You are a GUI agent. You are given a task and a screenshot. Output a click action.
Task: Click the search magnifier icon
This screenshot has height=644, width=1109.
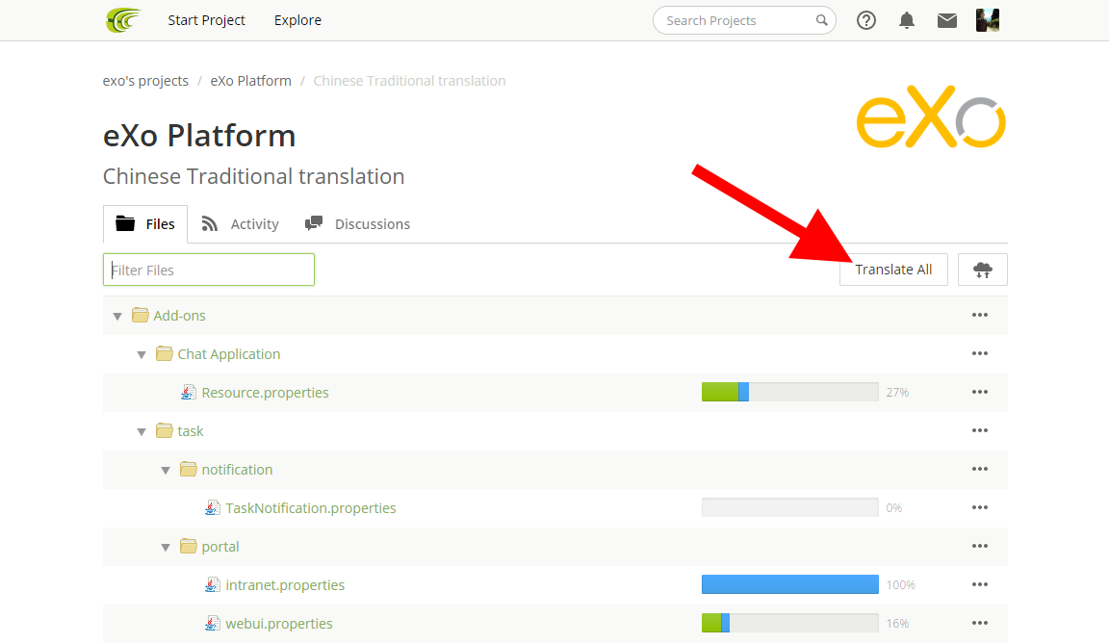(821, 20)
